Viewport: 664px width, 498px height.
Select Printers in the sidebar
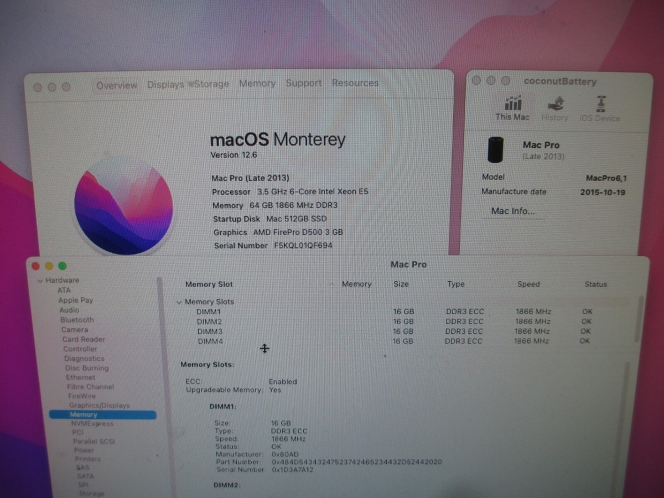pyautogui.click(x=88, y=459)
